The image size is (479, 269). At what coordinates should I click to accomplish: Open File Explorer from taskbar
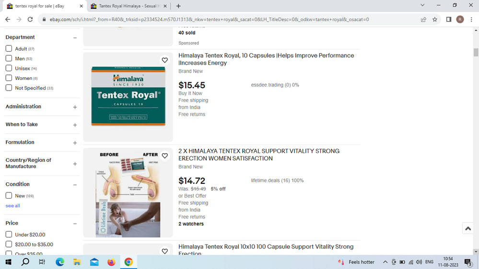point(77,262)
